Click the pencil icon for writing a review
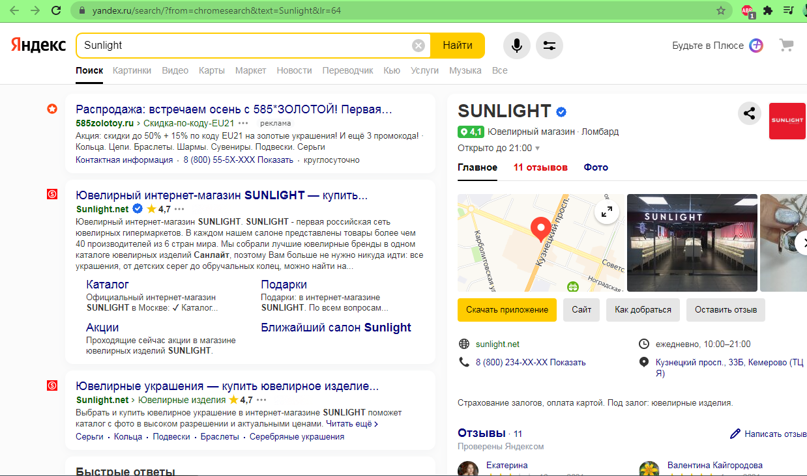The image size is (807, 476). (x=735, y=434)
